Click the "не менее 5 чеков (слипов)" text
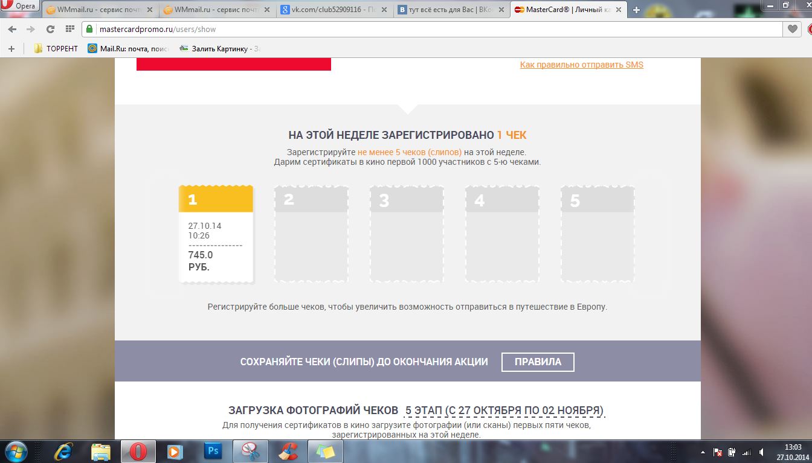 click(410, 152)
